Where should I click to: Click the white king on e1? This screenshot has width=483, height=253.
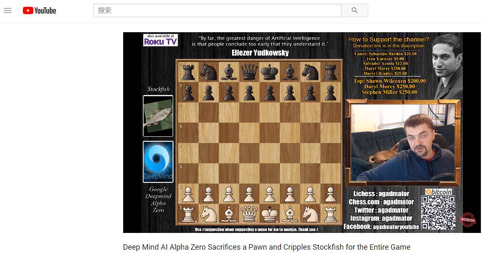click(x=269, y=214)
